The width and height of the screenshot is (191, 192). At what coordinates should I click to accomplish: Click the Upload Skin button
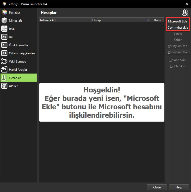[x=178, y=60]
